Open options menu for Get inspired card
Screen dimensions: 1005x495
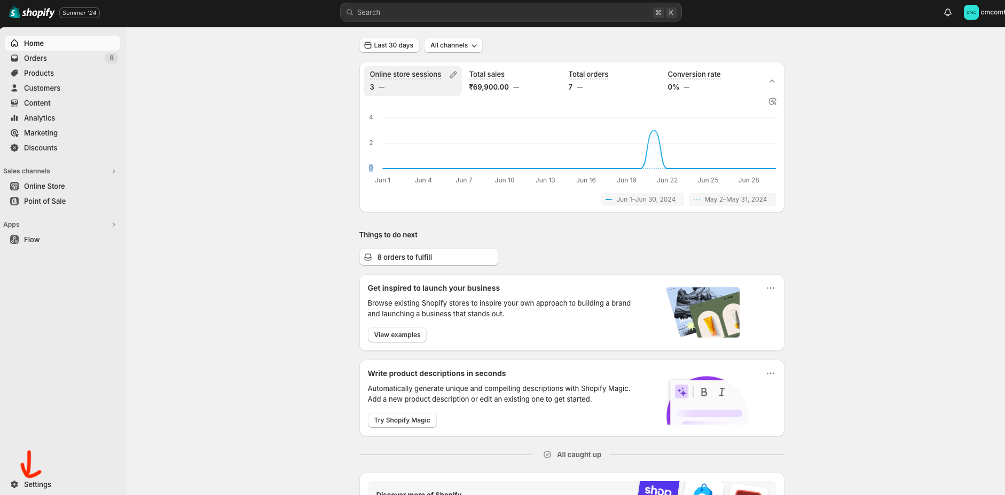point(771,288)
